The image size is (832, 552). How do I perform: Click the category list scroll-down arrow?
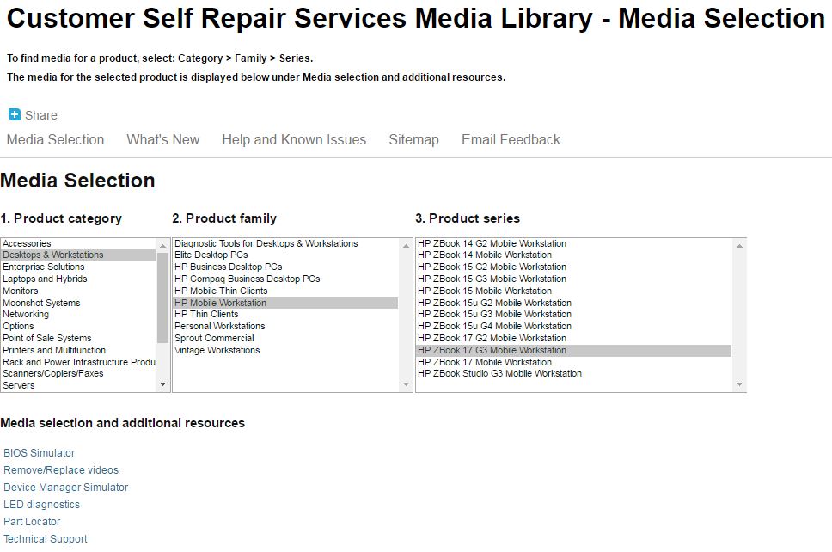pos(163,384)
